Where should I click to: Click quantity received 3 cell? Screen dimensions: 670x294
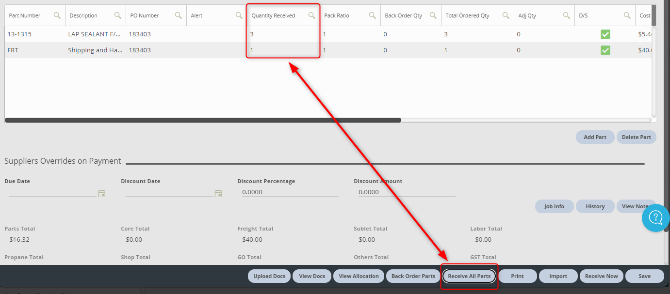(284, 34)
